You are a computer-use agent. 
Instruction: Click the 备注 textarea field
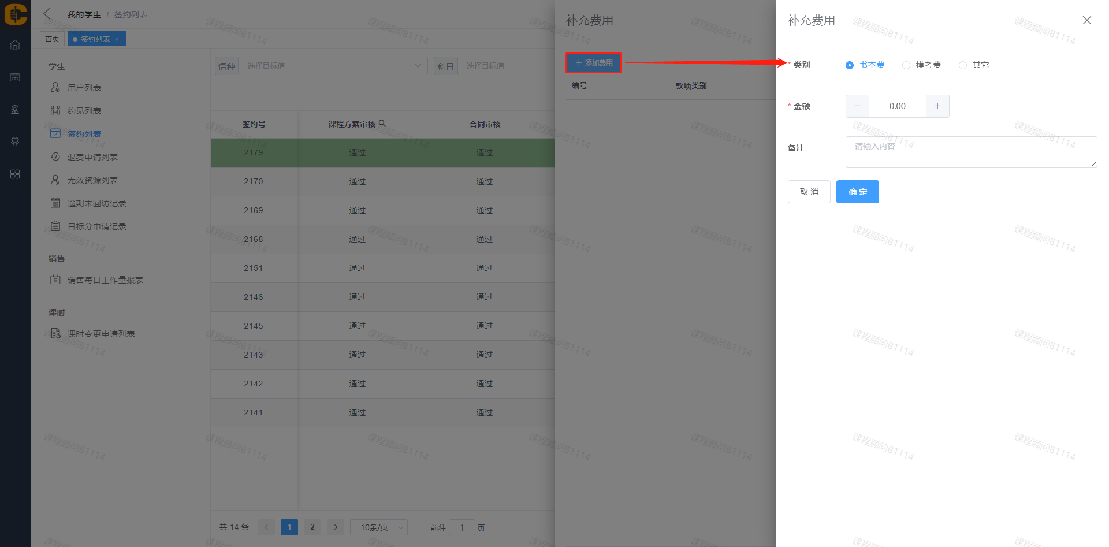(970, 152)
